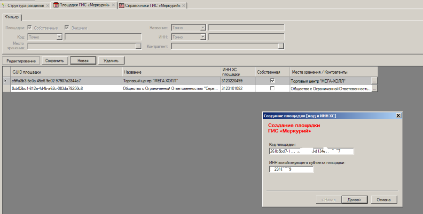This screenshot has height=214, width=423.
Task: Open the storage-places ellipsis for the «МЕГА-ХОЛЛ» row
Action: 375,81
